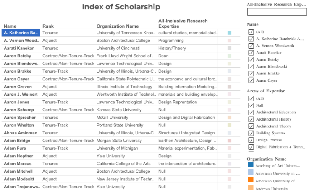Click Academy of Art University legend color

tap(251, 165)
